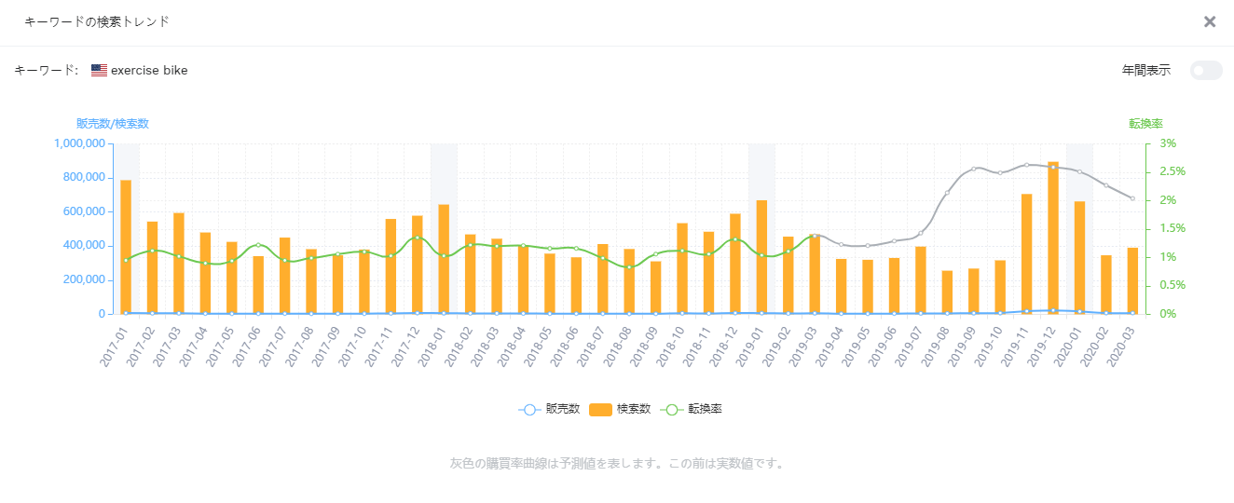Image resolution: width=1234 pixels, height=503 pixels.
Task: Click the 1,000,000 left axis value
Action: (x=79, y=143)
